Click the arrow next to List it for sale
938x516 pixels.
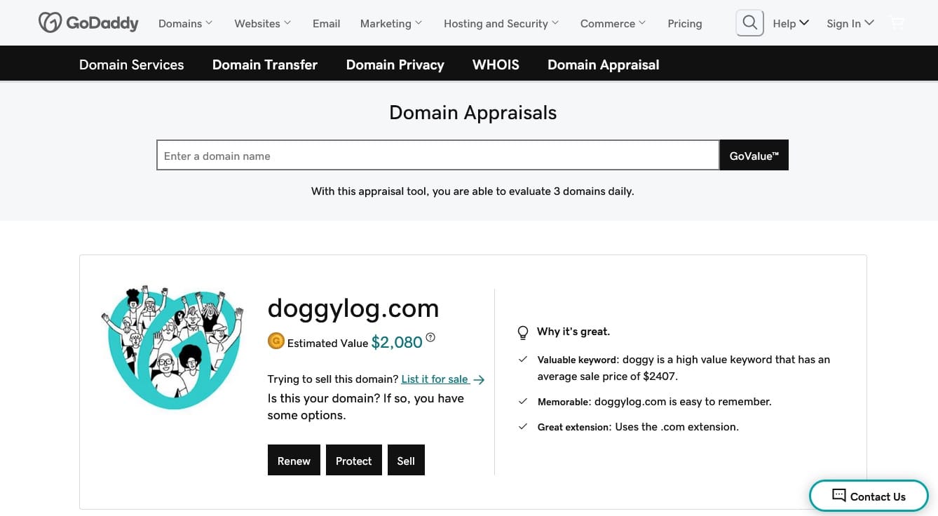point(479,380)
